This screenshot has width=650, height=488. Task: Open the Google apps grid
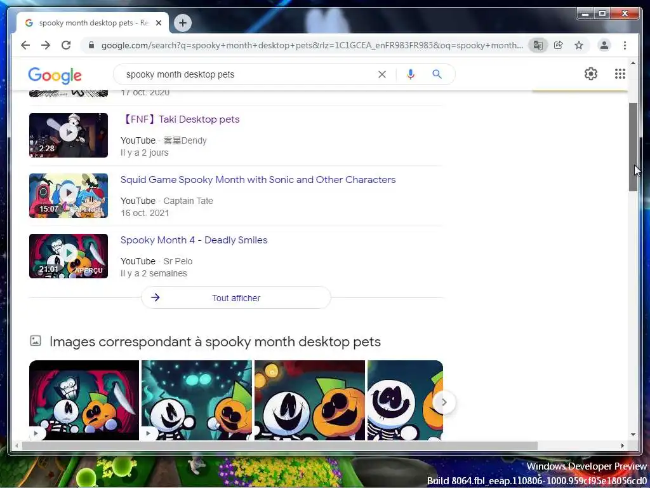620,74
